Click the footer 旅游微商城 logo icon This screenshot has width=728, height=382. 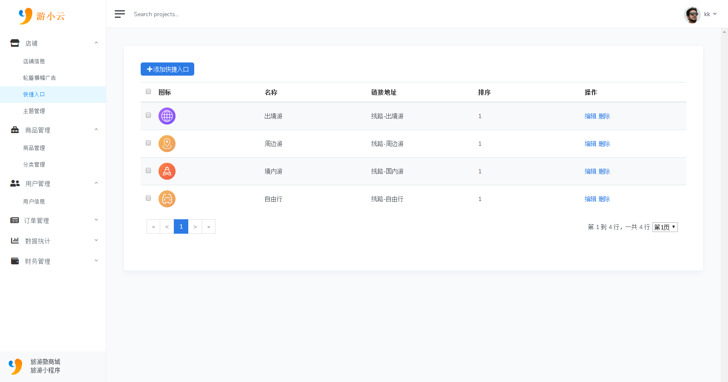[15, 366]
